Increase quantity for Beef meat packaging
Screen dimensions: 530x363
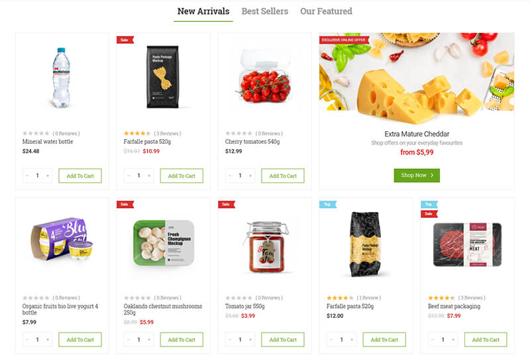pos(452,340)
